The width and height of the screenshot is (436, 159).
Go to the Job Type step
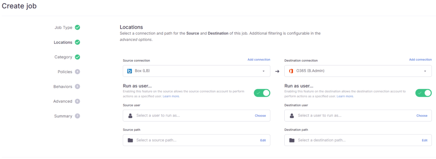pos(63,28)
